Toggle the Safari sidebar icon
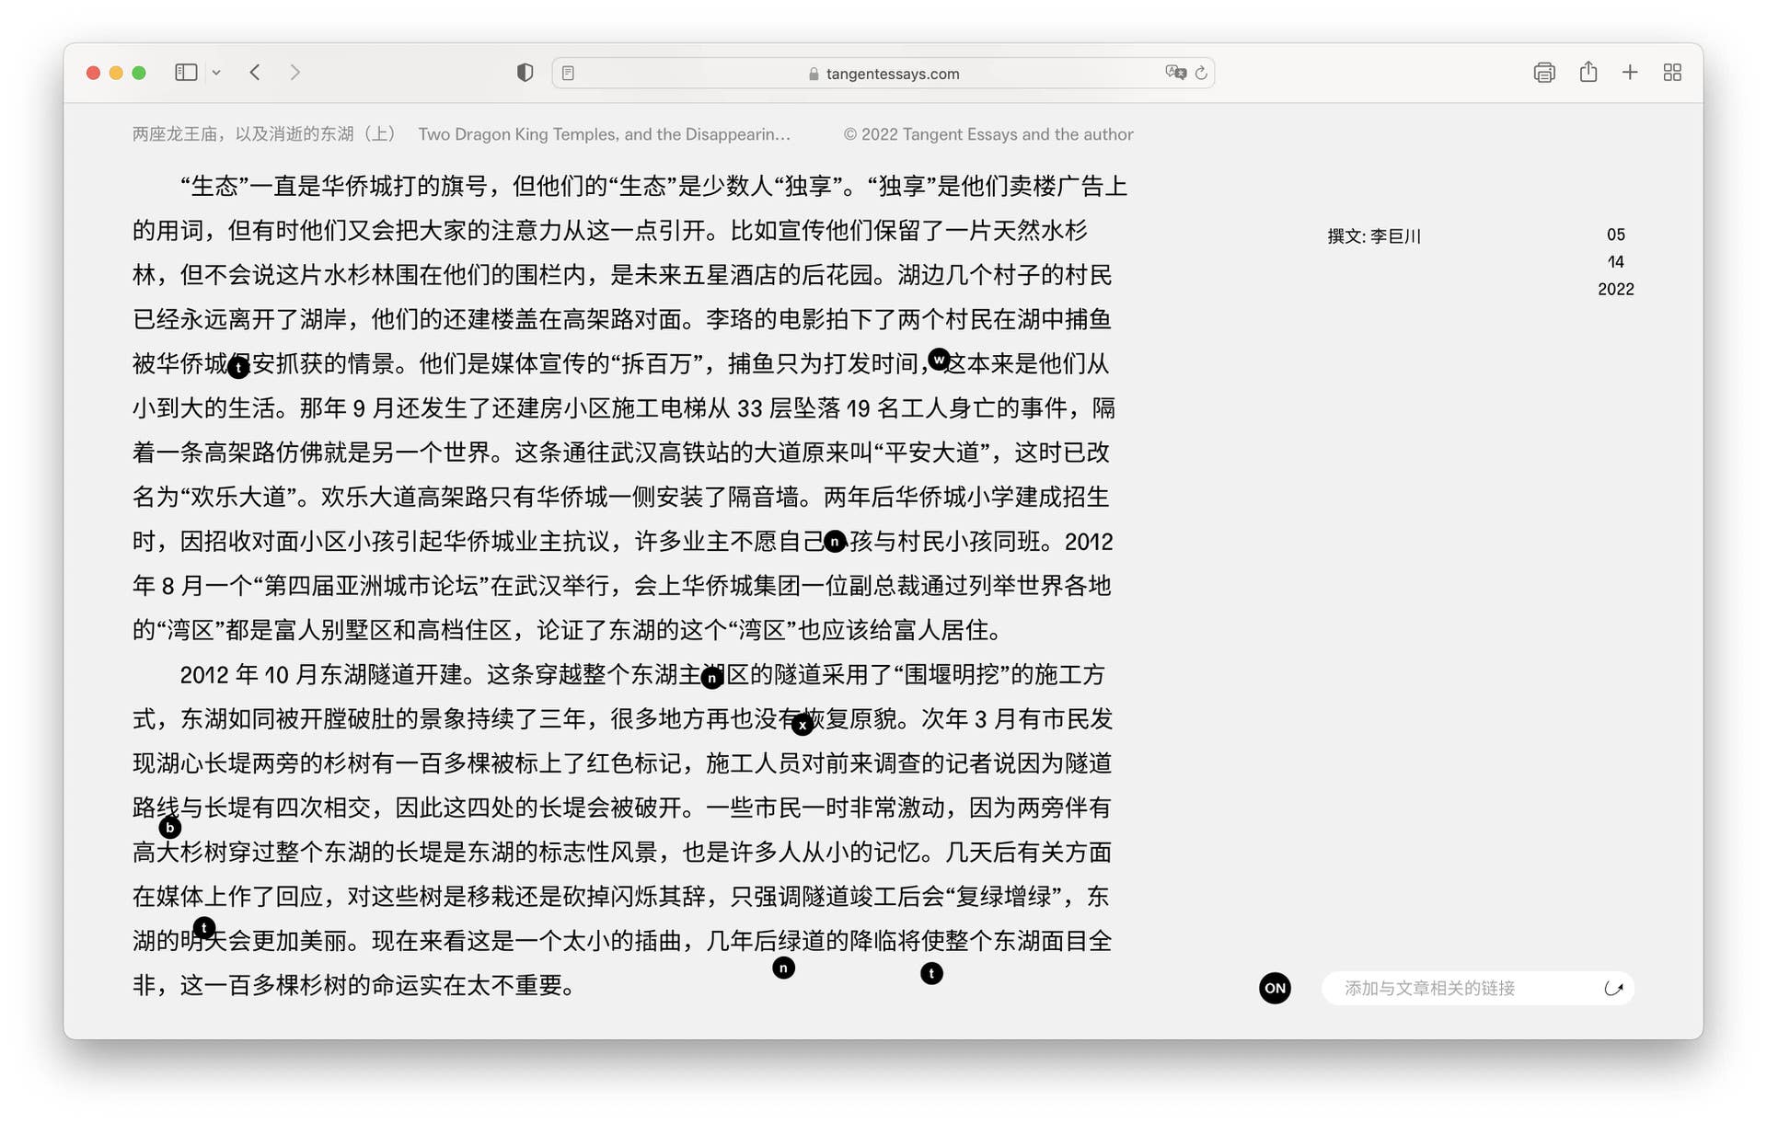The width and height of the screenshot is (1767, 1123). pyautogui.click(x=186, y=73)
